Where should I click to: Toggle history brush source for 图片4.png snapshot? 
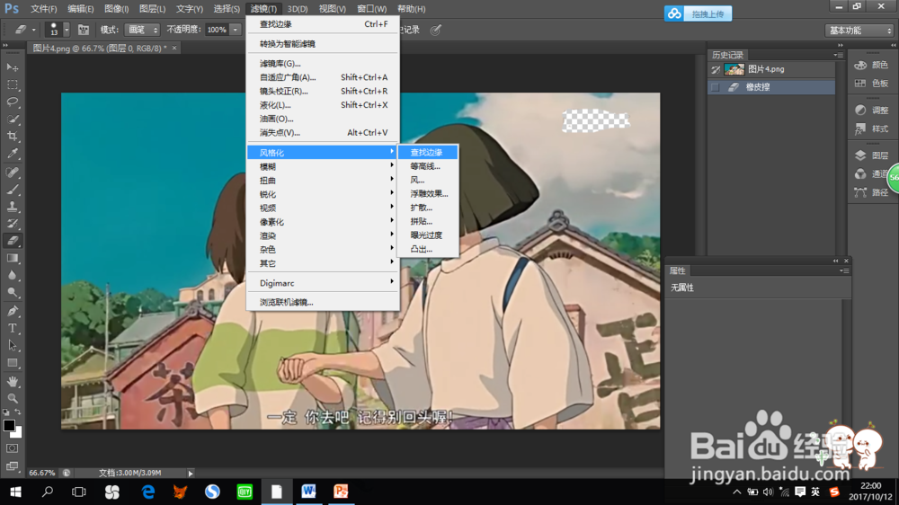pos(715,69)
